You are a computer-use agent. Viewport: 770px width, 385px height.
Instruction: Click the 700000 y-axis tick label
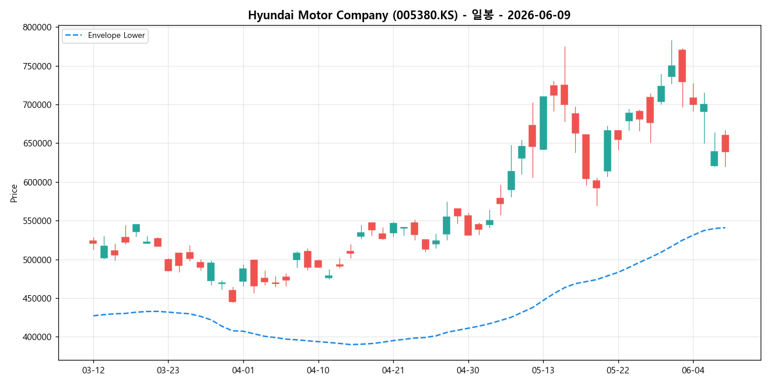pos(38,105)
